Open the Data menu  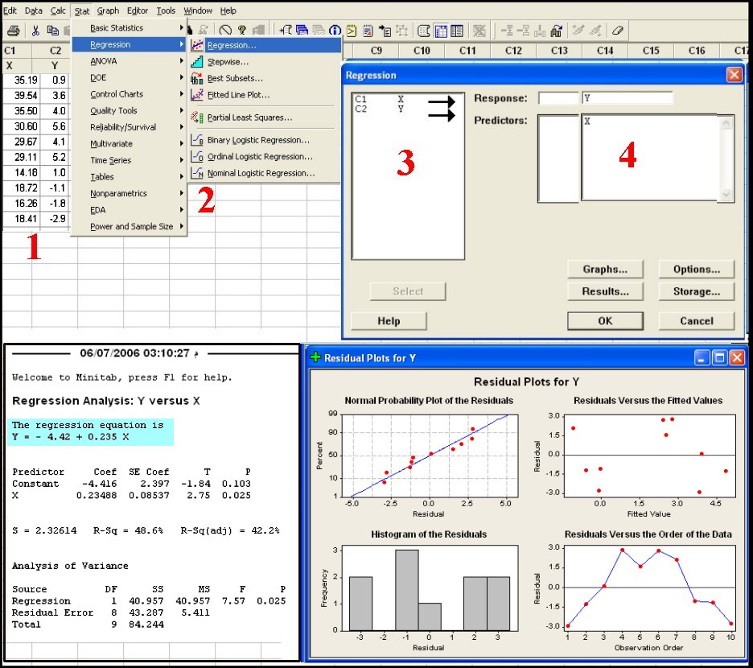tap(33, 10)
